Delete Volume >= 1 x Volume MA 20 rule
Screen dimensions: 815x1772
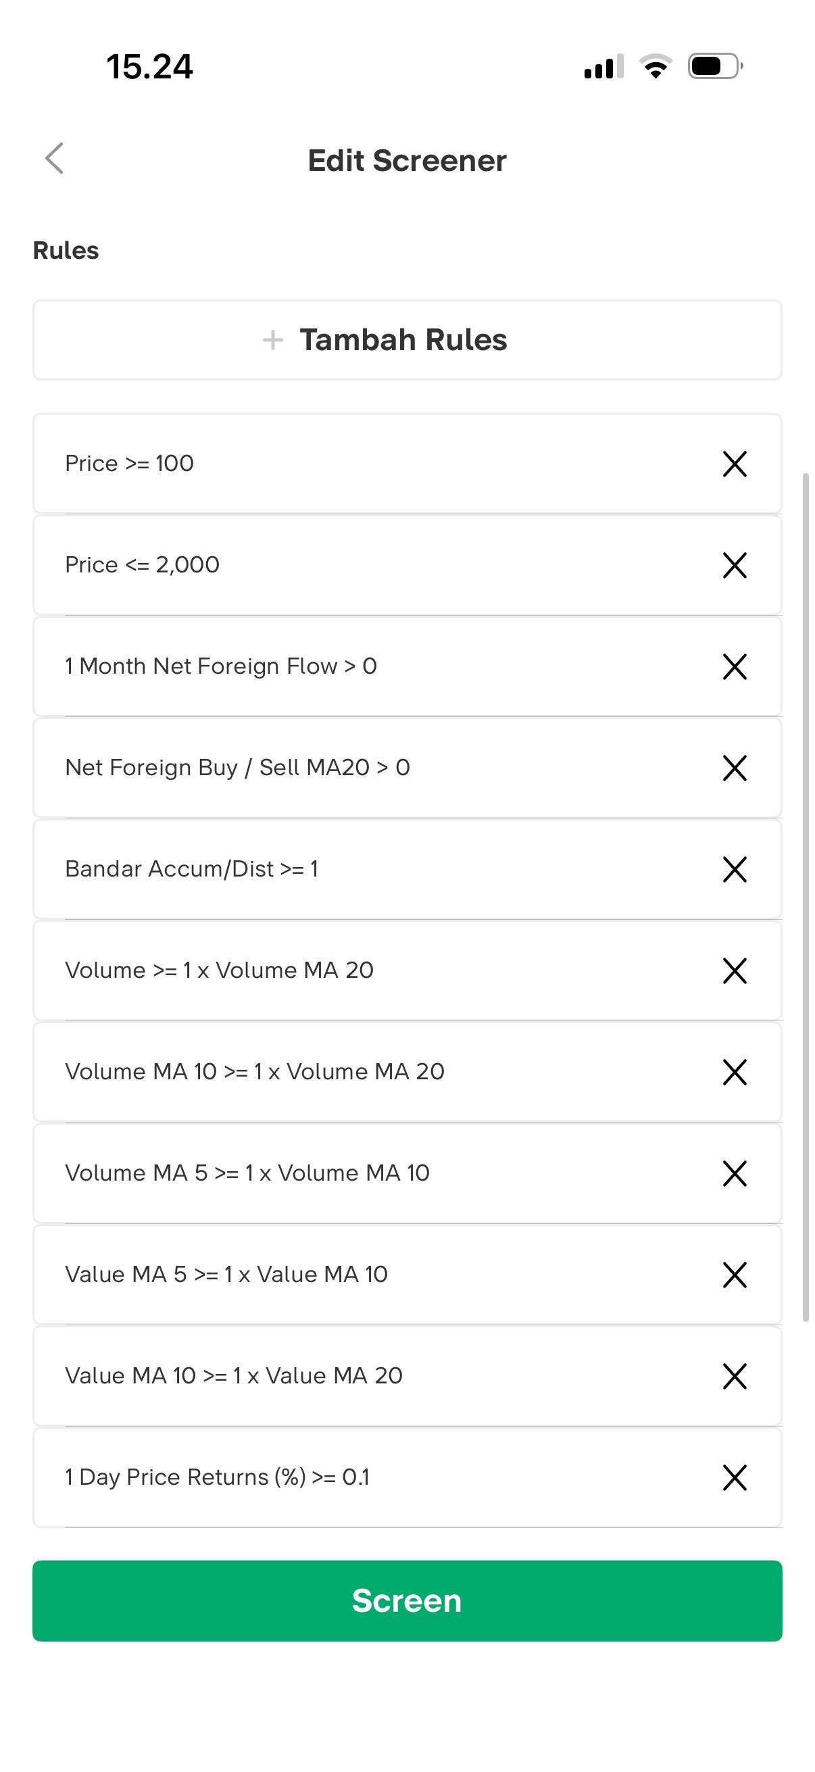tap(735, 970)
